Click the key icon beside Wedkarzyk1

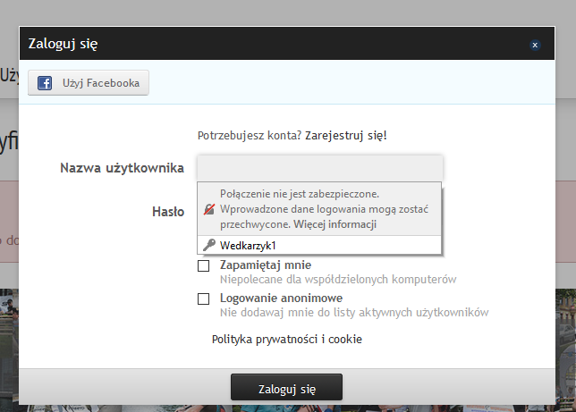pyautogui.click(x=209, y=245)
